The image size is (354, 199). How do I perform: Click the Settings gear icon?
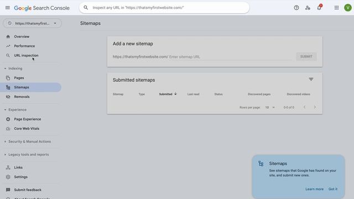point(8,177)
